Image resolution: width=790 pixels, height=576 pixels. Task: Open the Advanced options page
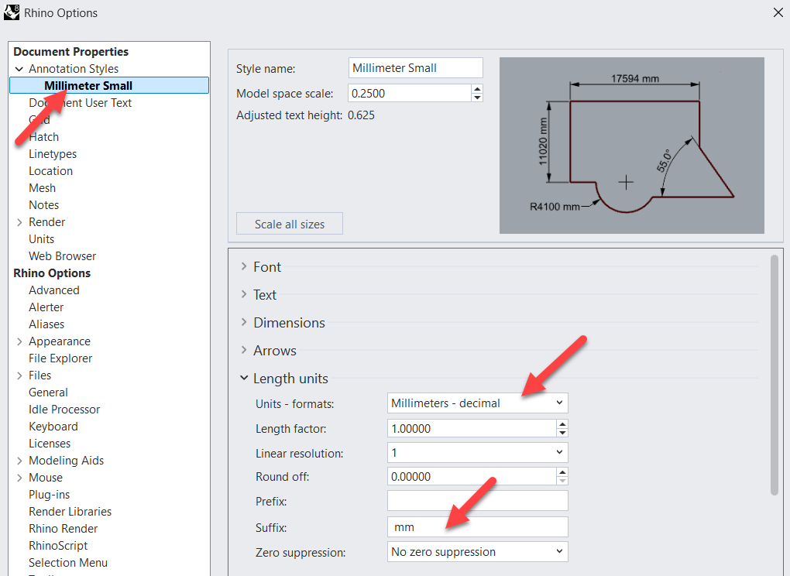coord(54,290)
